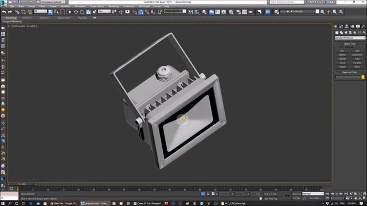This screenshot has height=206, width=367.
Task: Open the Named Selection Sets dropdown
Action: coord(175,11)
